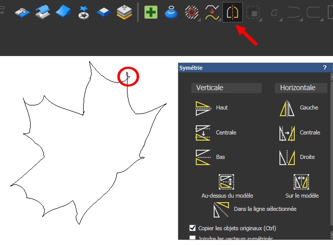This screenshot has height=245, width=333.
Task: Select the blue wavy surface relief icon
Action: [x=63, y=12]
